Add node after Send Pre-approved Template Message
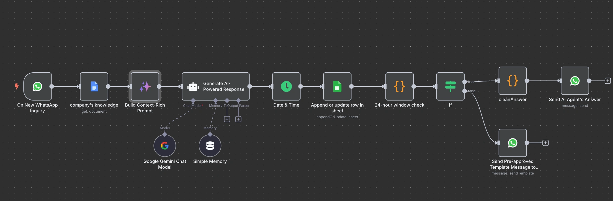Image resolution: width=613 pixels, height=201 pixels. coord(545,143)
